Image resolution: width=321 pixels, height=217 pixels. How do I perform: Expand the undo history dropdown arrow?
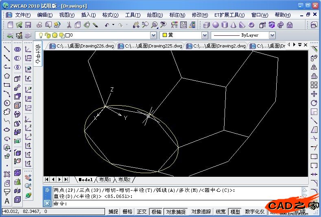tap(113, 25)
